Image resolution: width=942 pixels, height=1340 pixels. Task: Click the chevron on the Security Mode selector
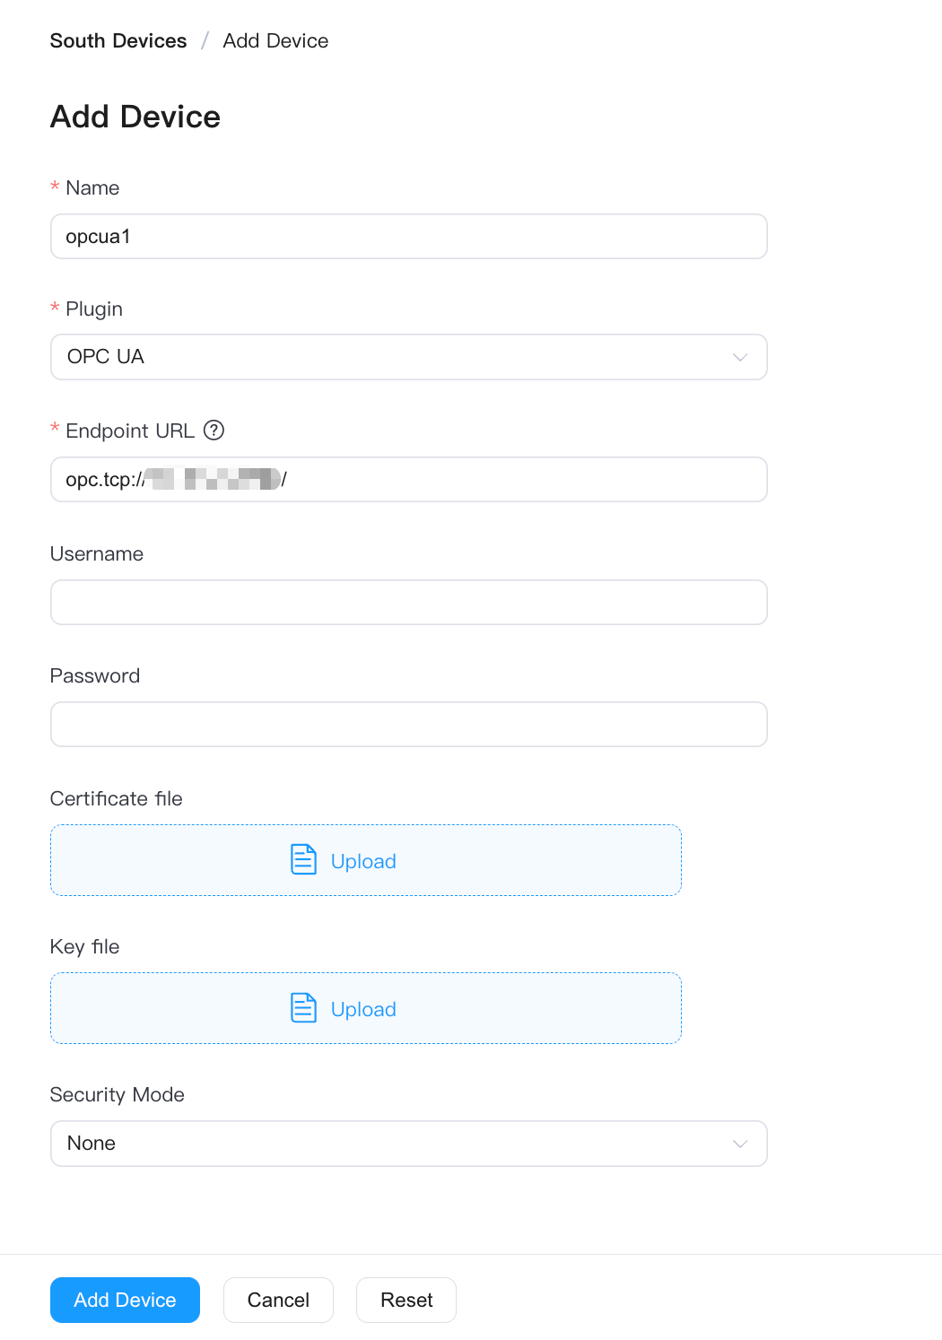[x=739, y=1144]
